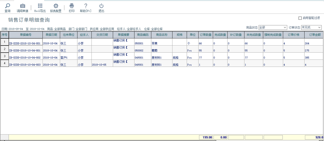Click the 199.00 order quantity total field
This screenshot has height=141, width=324.
(x=206, y=137)
